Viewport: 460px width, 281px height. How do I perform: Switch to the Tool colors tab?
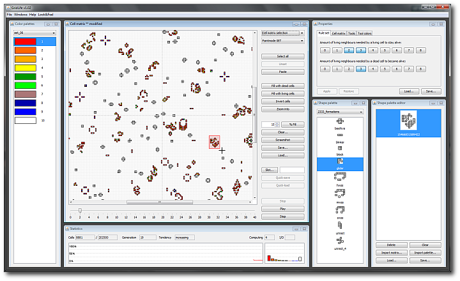pos(365,33)
